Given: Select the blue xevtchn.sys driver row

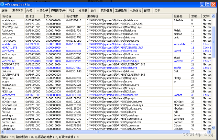Looking at the screenshot, I should coord(106,44).
